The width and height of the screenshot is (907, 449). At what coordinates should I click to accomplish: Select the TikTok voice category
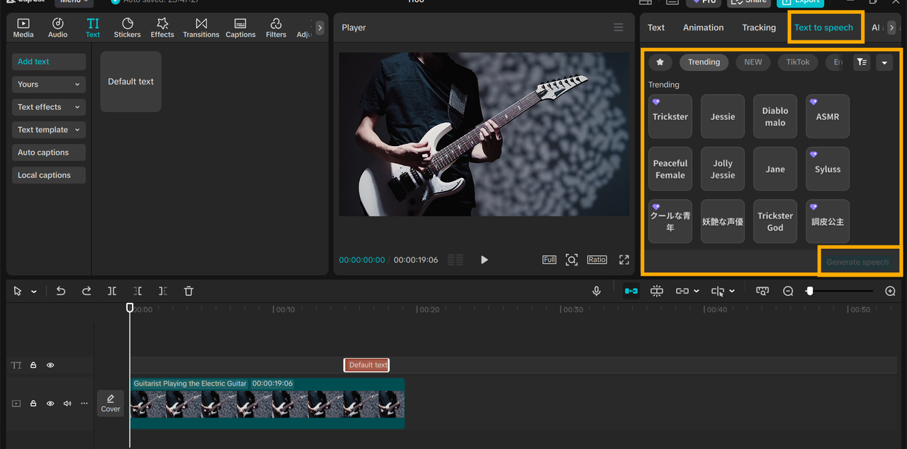tap(797, 62)
